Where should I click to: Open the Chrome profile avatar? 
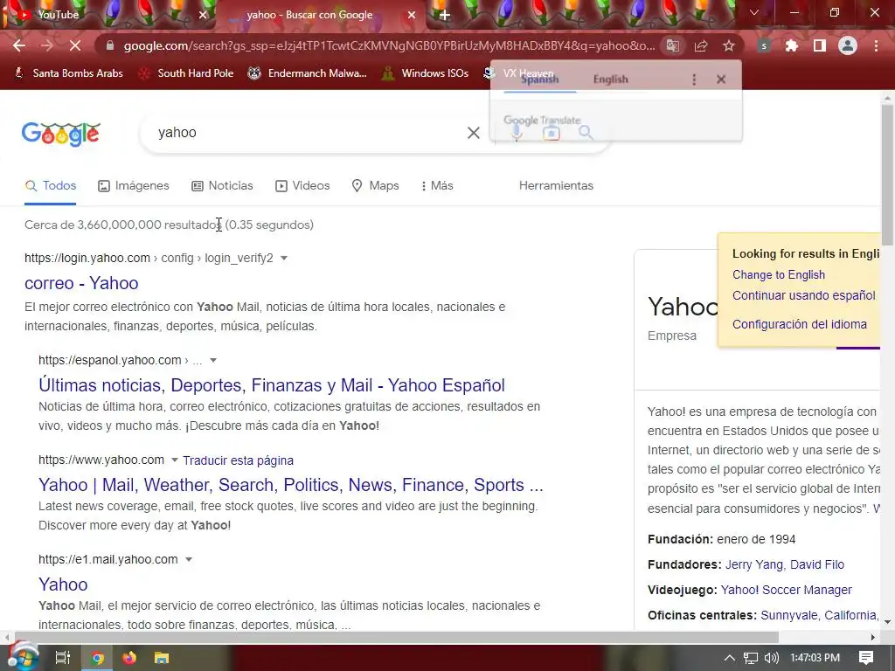click(x=848, y=45)
